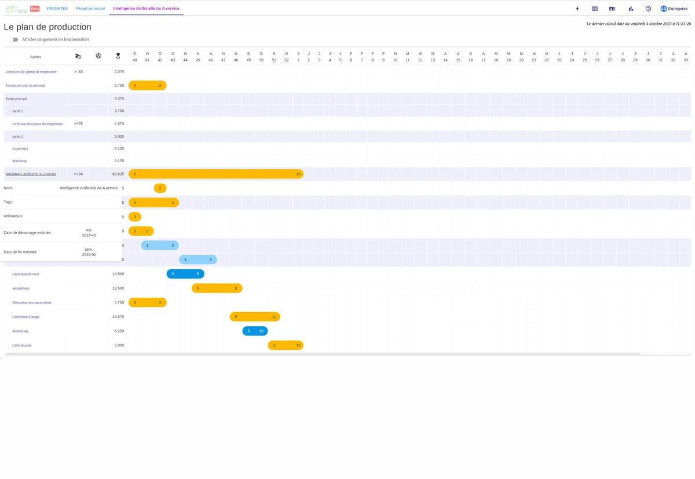Click the week 52 column header
The height and width of the screenshot is (479, 695).
[x=286, y=56]
